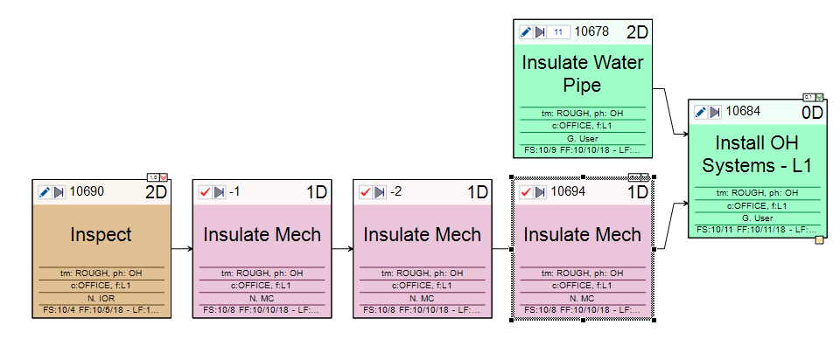Toggle the red checkmark on task -1
This screenshot has height=339, width=840.
tap(205, 192)
